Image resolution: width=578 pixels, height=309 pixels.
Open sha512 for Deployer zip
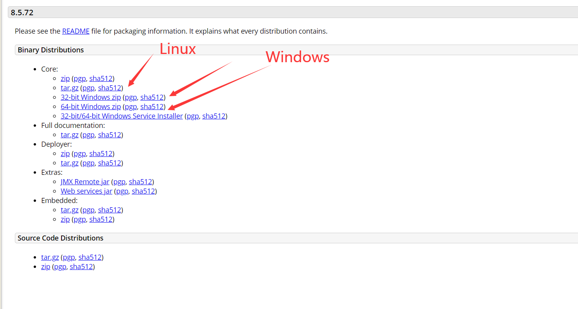coord(101,154)
